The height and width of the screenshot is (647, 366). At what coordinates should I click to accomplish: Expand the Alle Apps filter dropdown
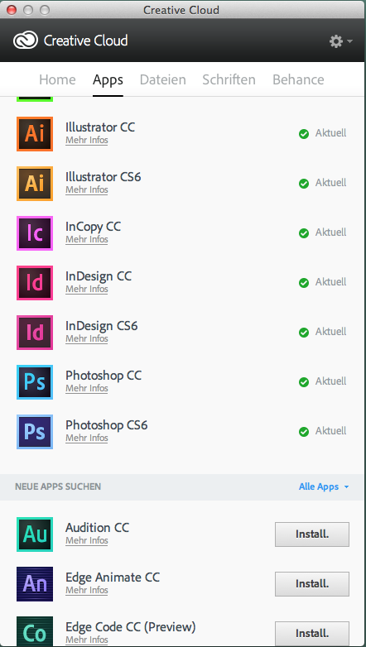324,486
